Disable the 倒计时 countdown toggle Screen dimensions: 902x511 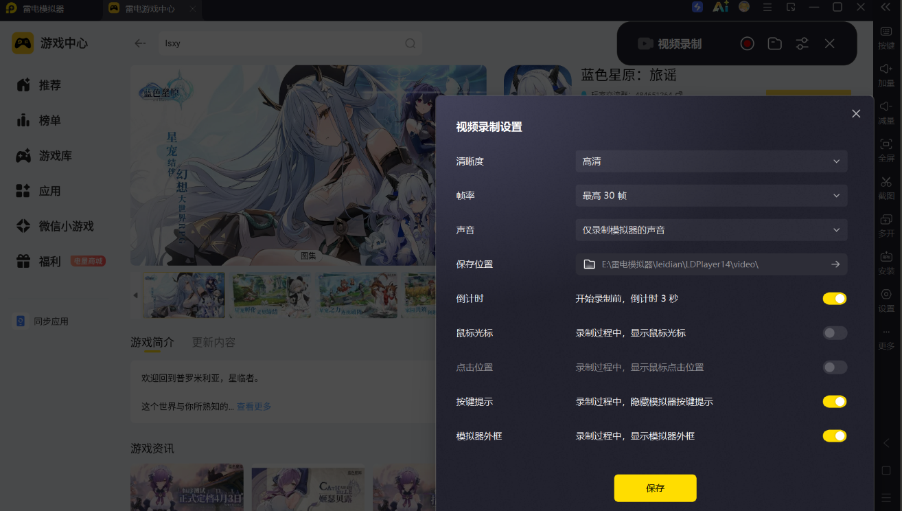[x=835, y=299]
